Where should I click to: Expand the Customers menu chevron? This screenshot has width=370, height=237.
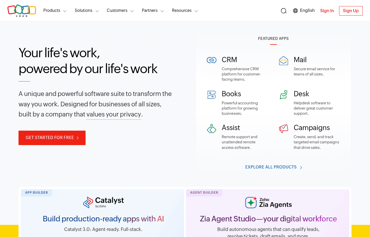click(132, 11)
